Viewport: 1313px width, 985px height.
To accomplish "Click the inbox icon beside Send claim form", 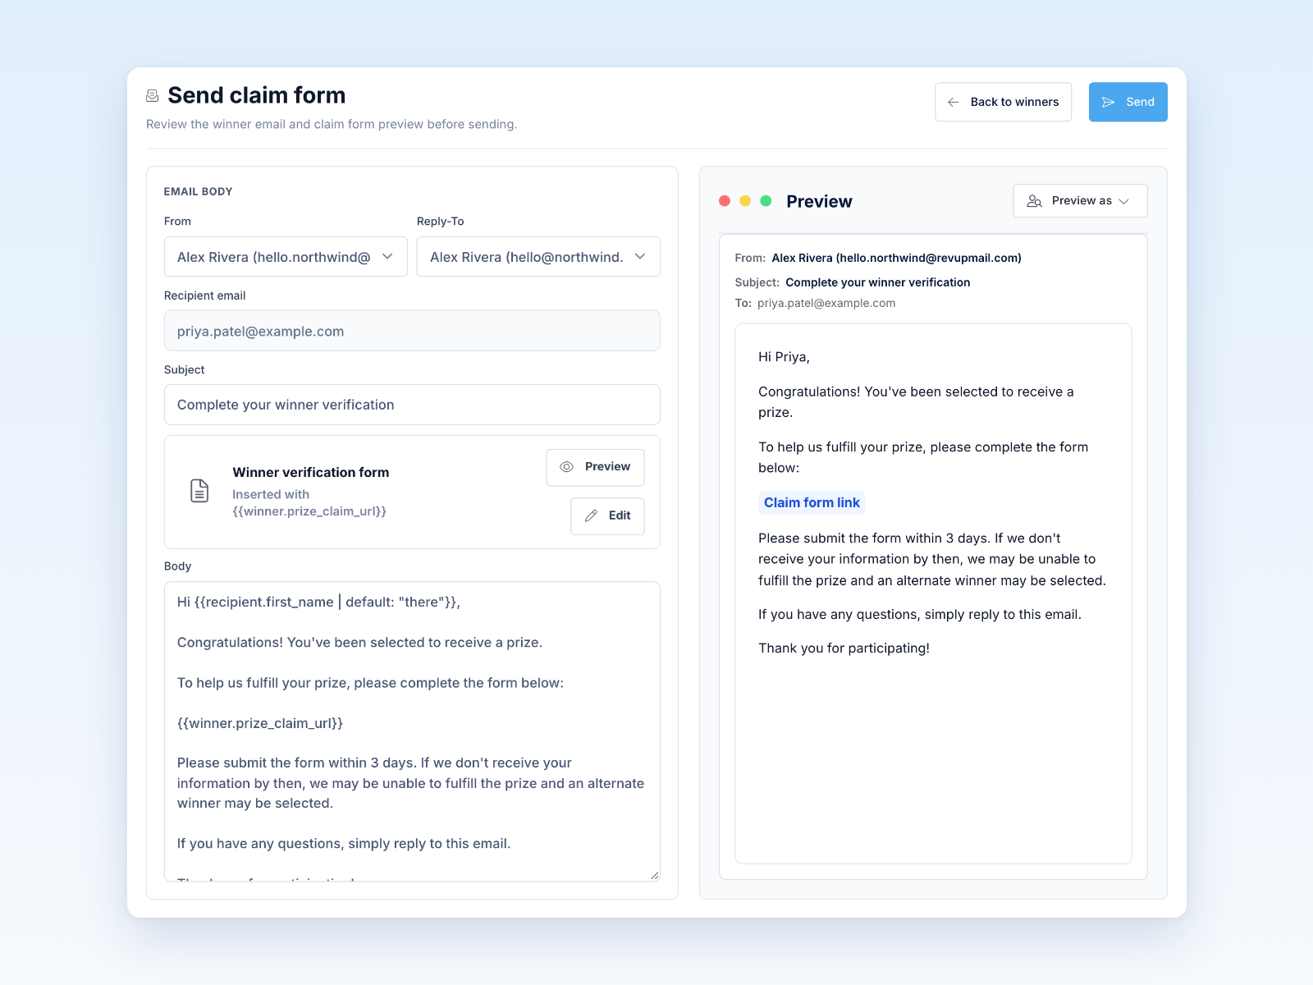I will tap(152, 96).
